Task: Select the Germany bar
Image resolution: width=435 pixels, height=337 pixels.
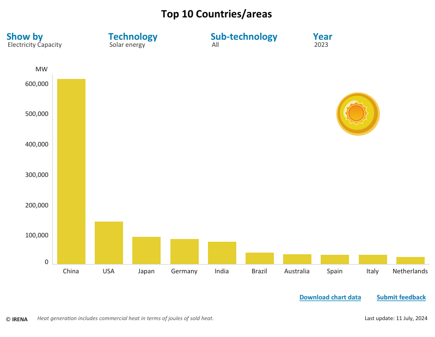Action: [184, 252]
